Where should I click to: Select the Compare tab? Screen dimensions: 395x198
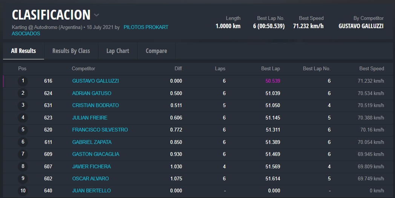click(x=156, y=51)
